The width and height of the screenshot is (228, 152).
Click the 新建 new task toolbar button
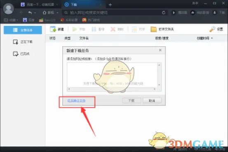(57, 29)
